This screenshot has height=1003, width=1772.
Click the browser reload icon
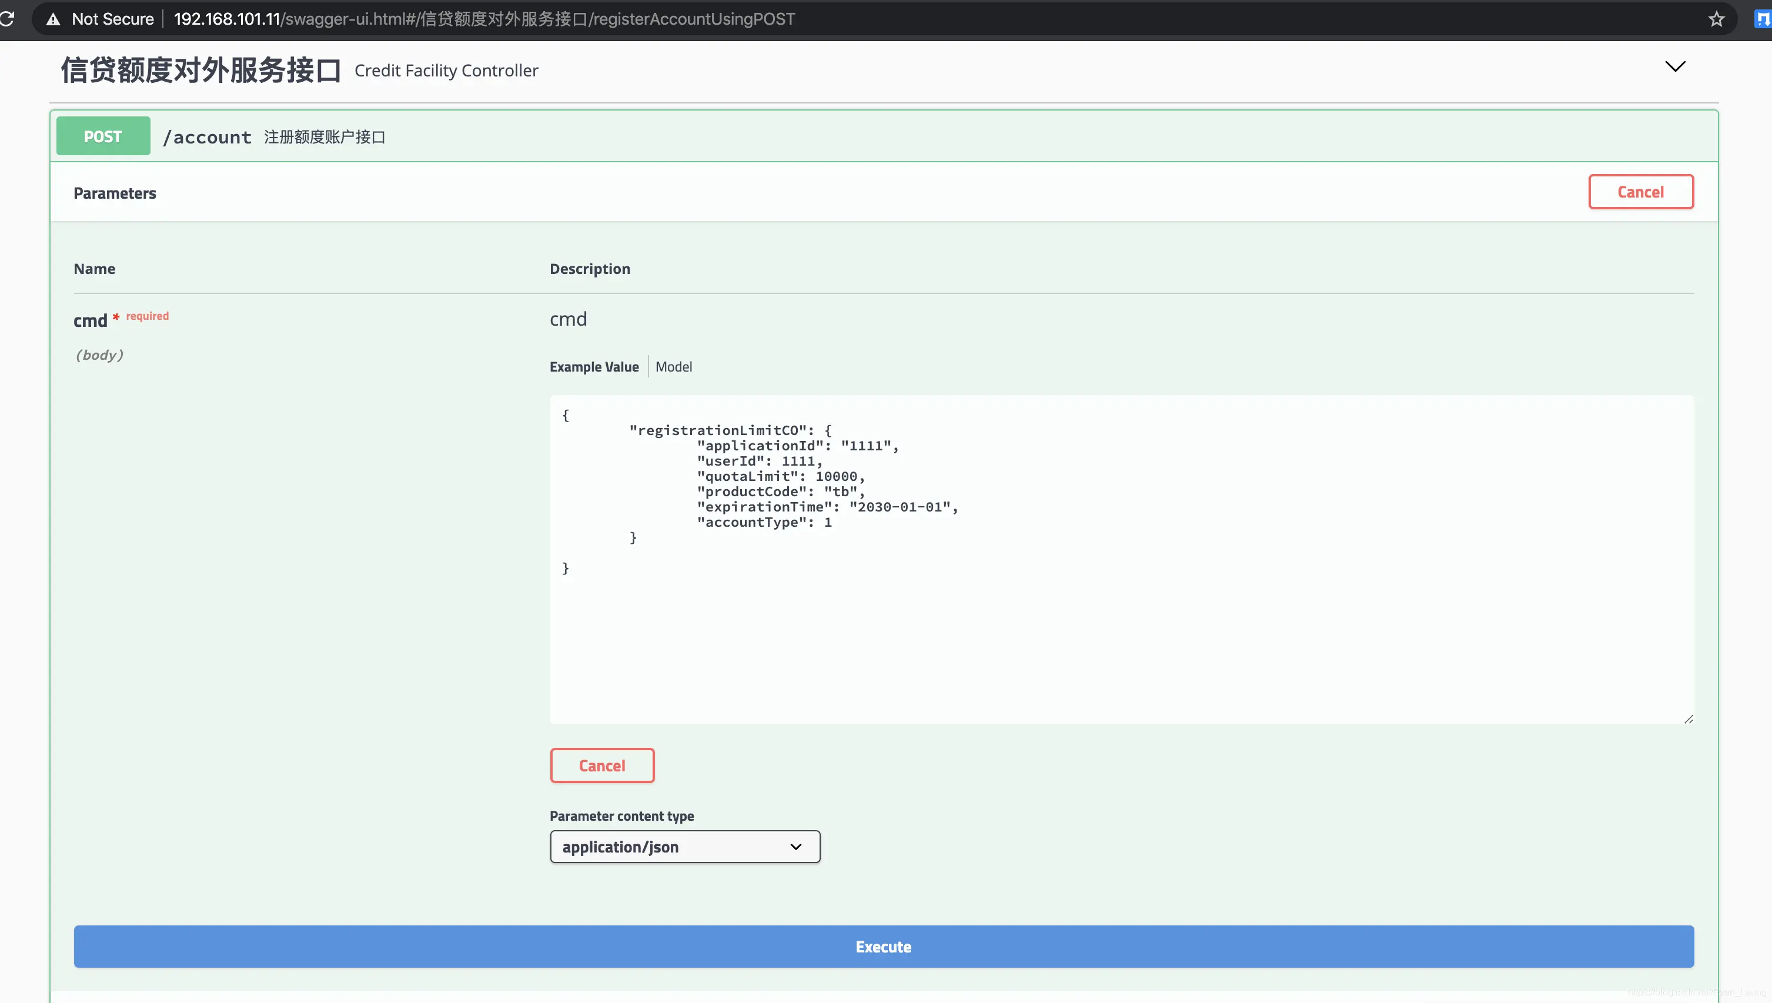point(7,19)
